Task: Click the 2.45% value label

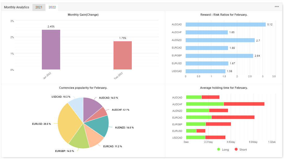Action: click(51, 27)
